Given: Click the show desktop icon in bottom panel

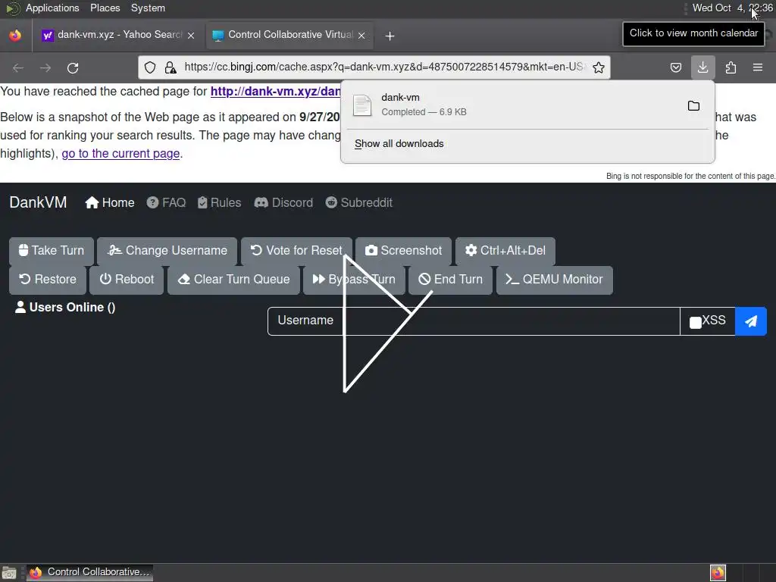Looking at the screenshot, I should tap(9, 573).
